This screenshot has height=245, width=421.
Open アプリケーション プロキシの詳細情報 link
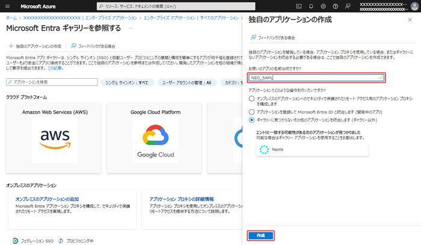tap(182, 199)
